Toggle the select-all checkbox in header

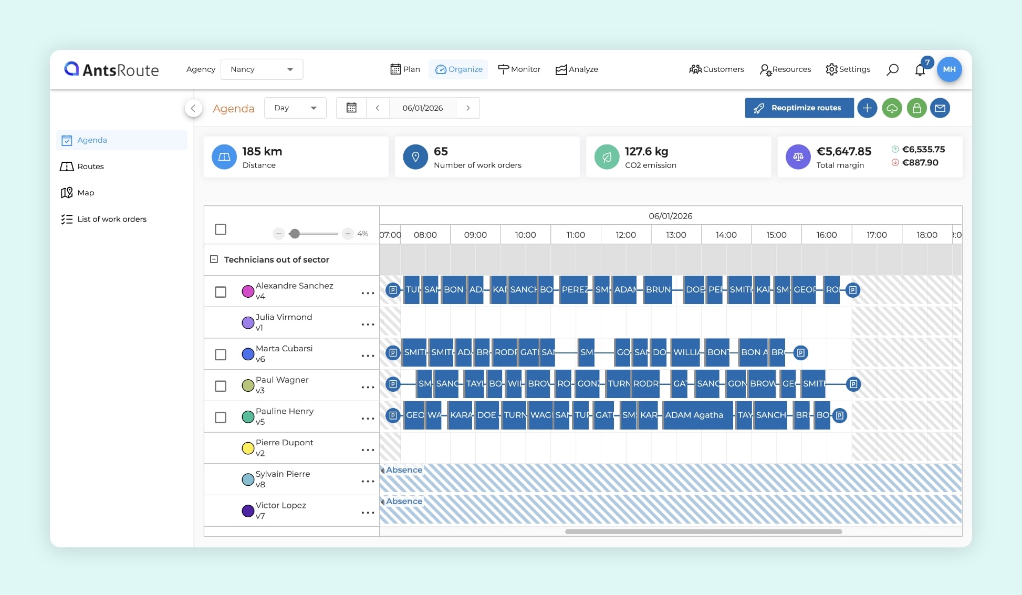pos(221,229)
